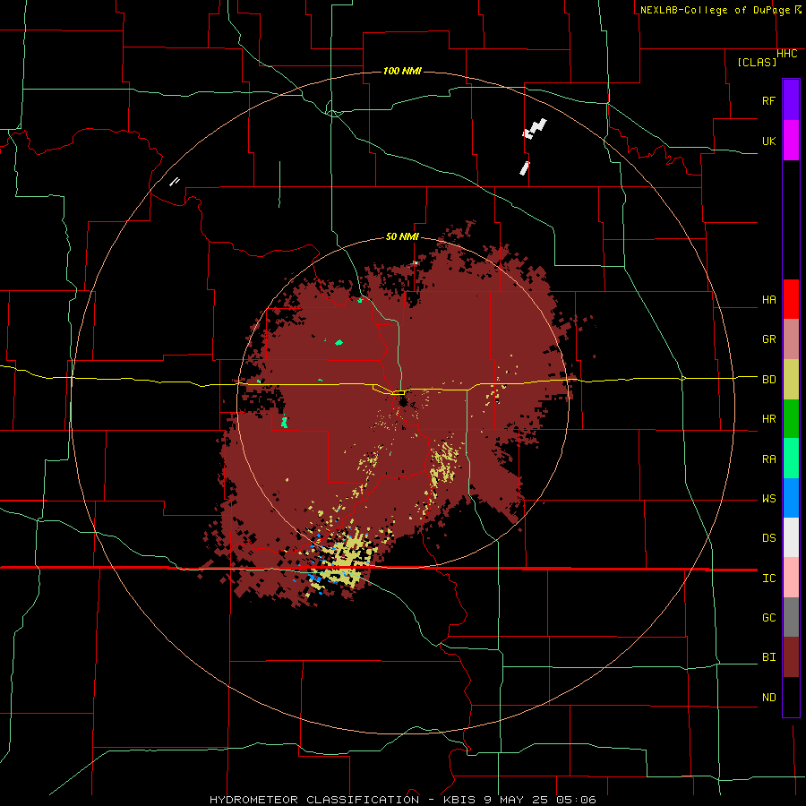Image resolution: width=806 pixels, height=806 pixels.
Task: Click the UK magenta legend swatch
Action: point(791,141)
